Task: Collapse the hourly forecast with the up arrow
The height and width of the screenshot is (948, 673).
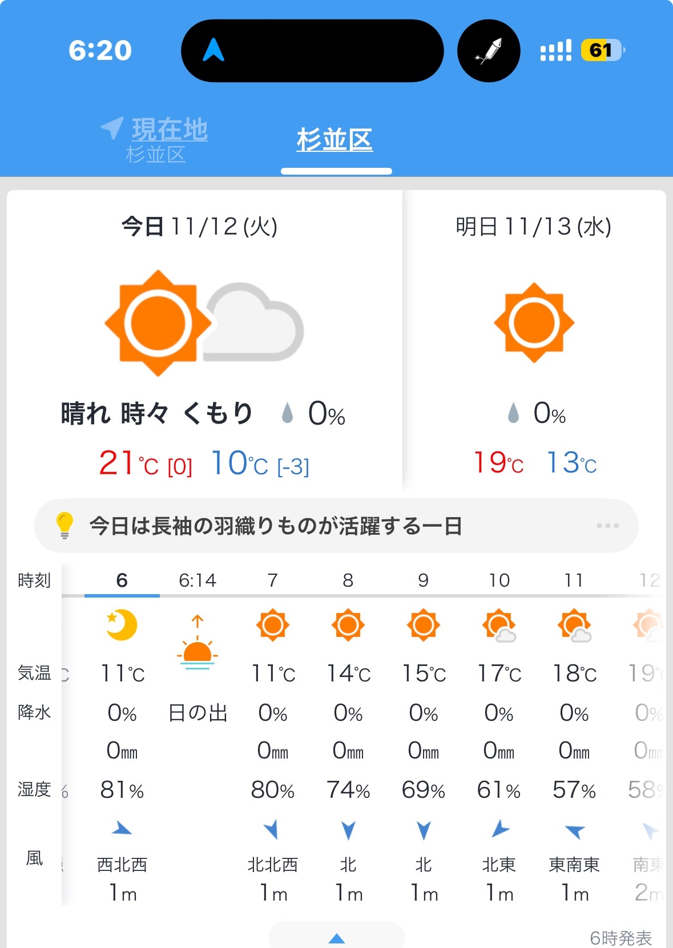Action: (337, 938)
